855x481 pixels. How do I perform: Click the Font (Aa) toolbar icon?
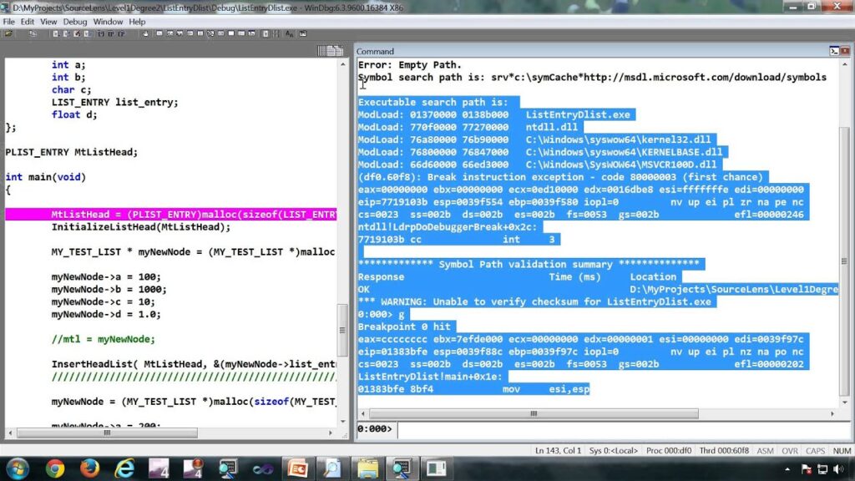pos(288,34)
